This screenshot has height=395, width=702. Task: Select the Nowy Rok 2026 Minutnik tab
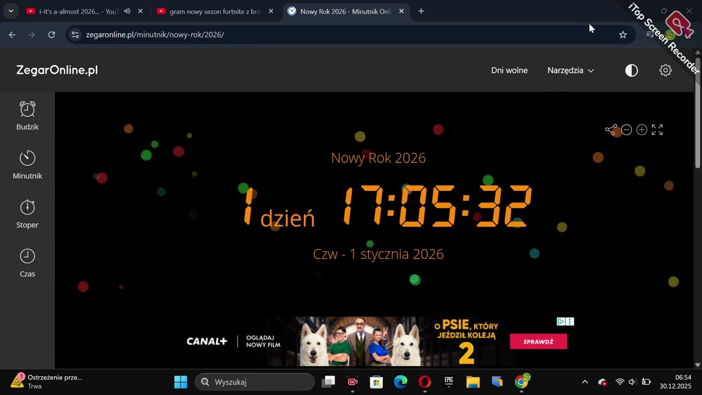click(x=346, y=11)
